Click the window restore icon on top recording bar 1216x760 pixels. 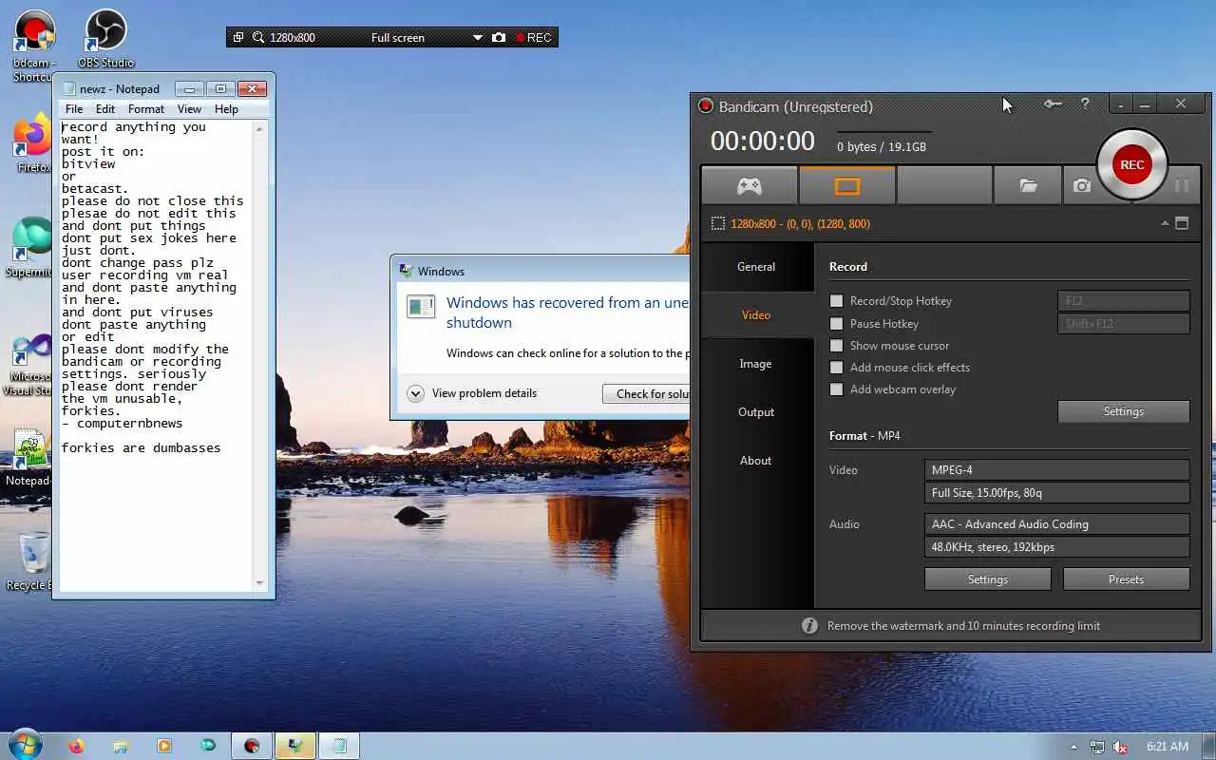click(x=237, y=38)
